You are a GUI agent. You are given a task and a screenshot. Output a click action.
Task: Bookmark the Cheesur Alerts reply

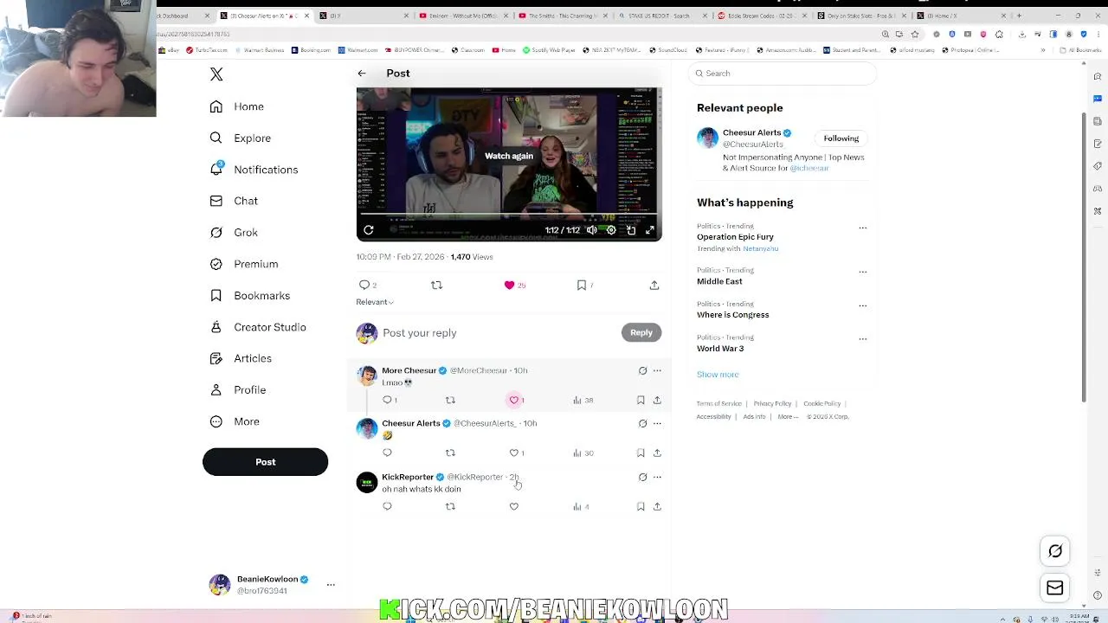(641, 453)
